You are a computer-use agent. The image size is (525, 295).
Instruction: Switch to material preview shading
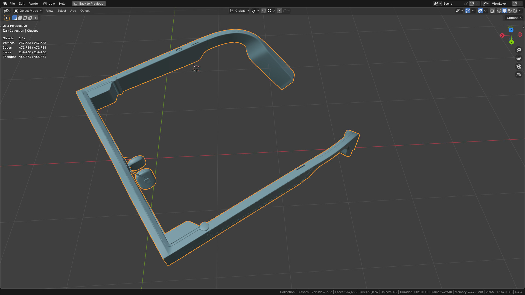click(x=510, y=11)
